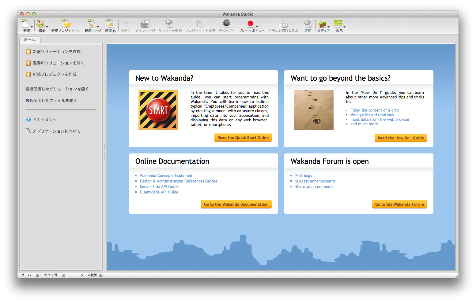The height and width of the screenshot is (302, 476).
Task: Expand the 表示 dropdown arrow
Action: 344,27
